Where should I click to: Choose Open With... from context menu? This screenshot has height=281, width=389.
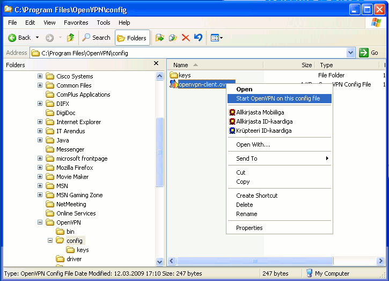[x=280, y=145]
